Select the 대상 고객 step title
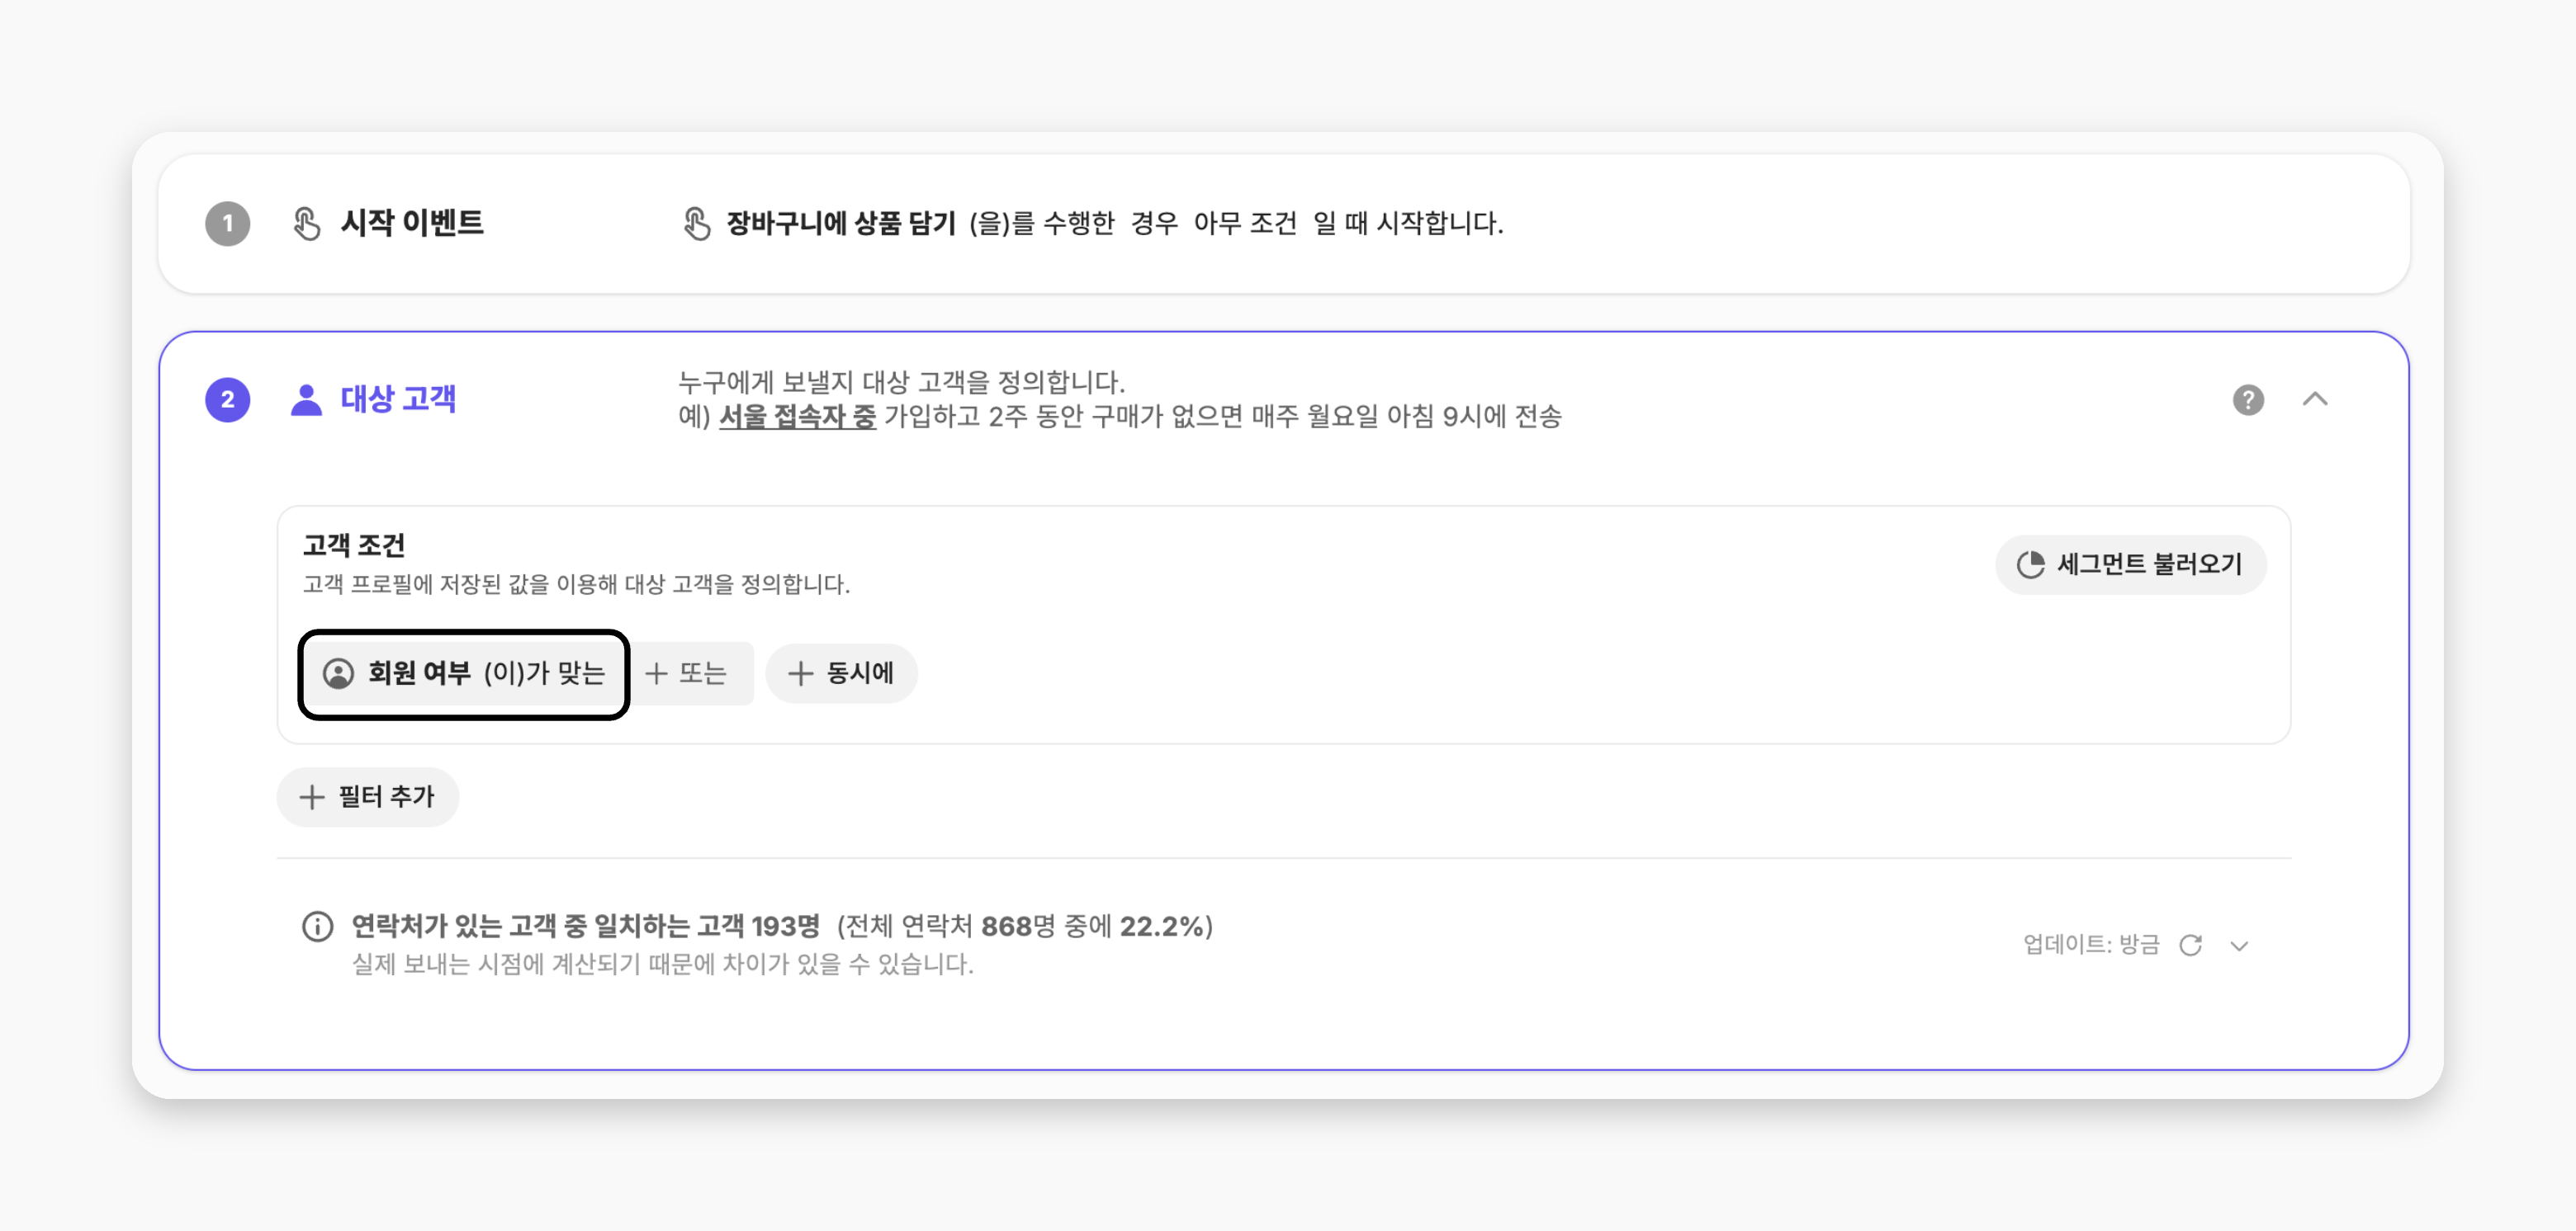The height and width of the screenshot is (1231, 2576). (398, 399)
